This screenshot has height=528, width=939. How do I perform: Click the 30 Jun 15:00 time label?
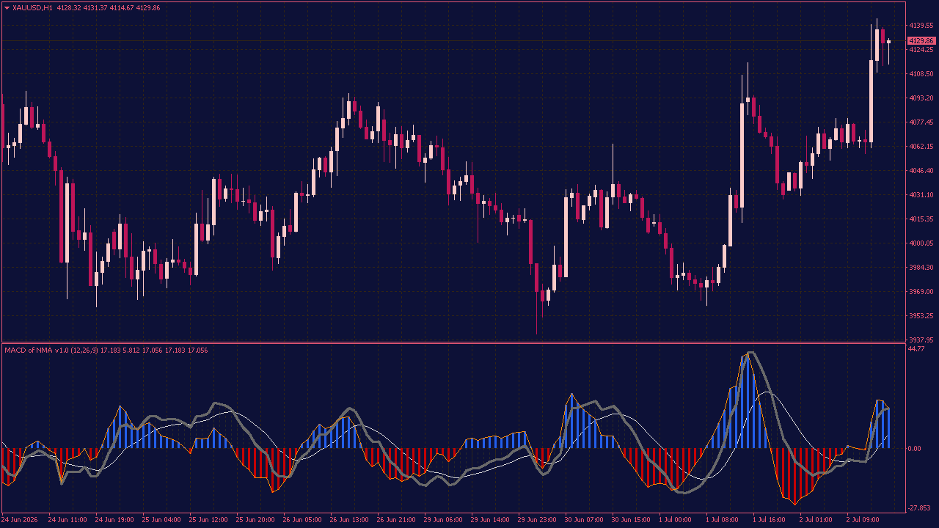pos(631,520)
